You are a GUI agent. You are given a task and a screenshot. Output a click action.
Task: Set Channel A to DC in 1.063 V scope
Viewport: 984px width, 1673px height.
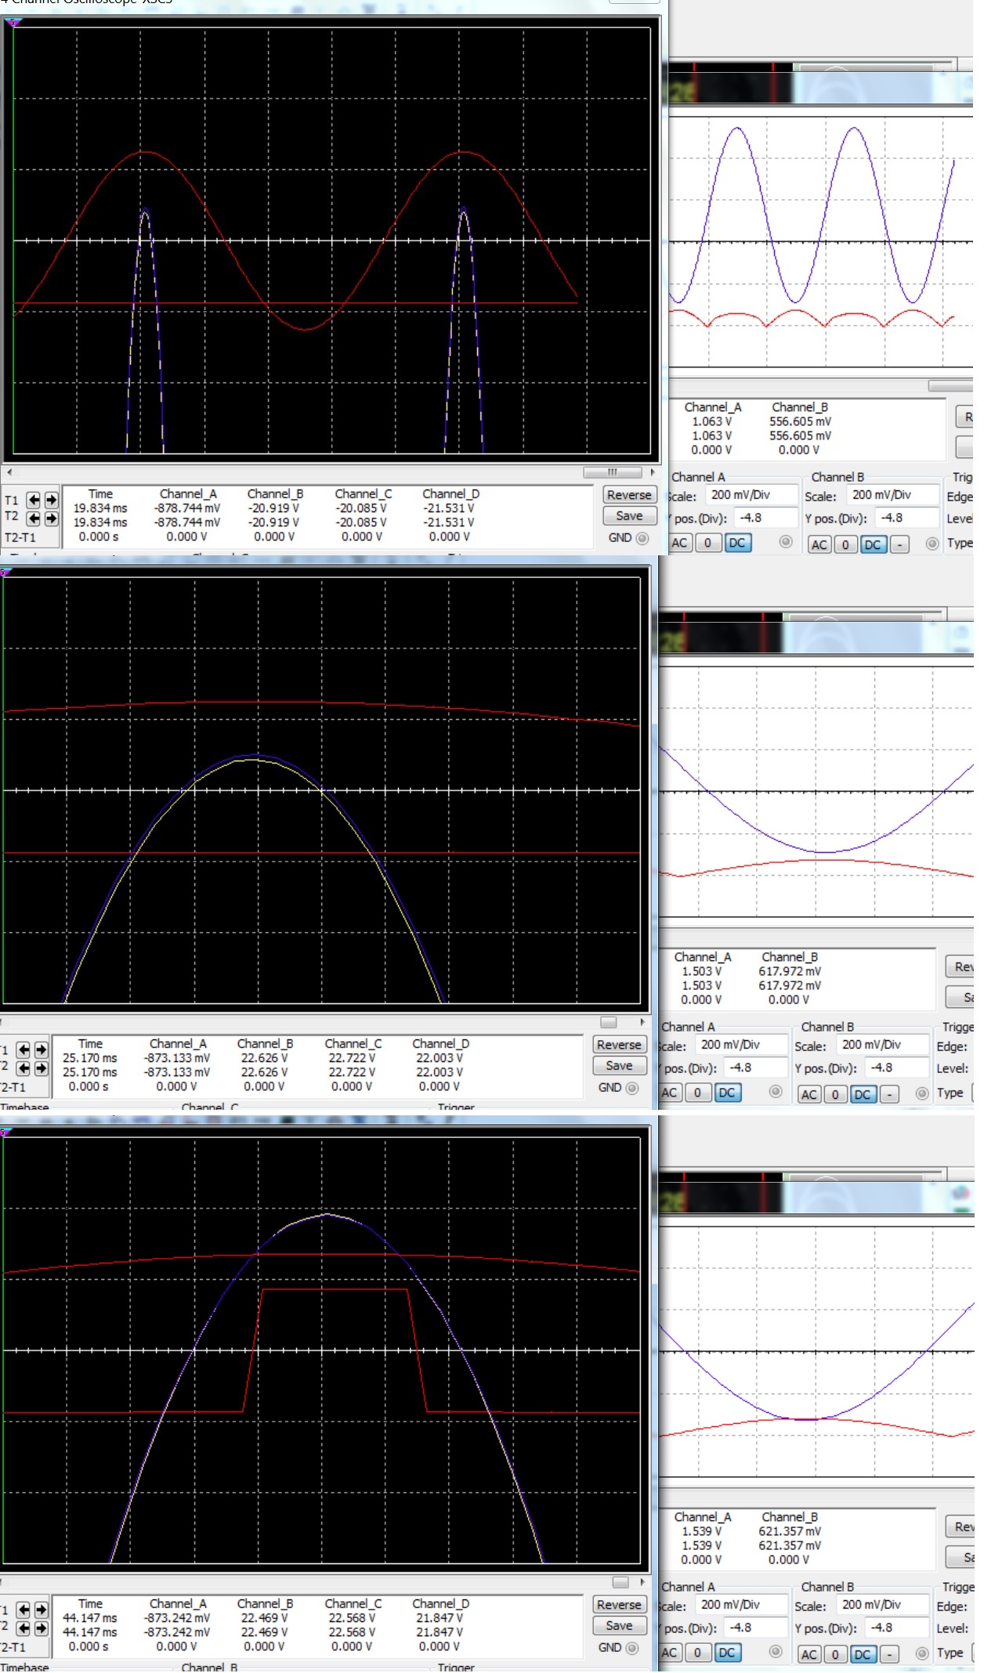point(737,544)
